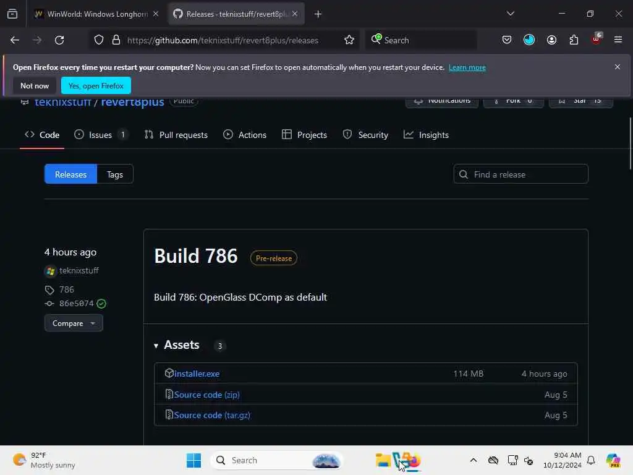The width and height of the screenshot is (633, 475).
Task: Open the Code tab of repository
Action: (42, 135)
